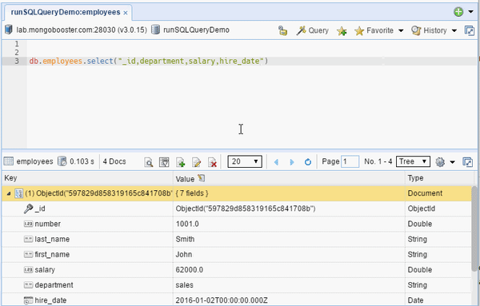The width and height of the screenshot is (480, 306).
Task: Open dropdown arrow beside the gear icon
Action: click(453, 162)
